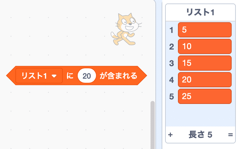Click the plus icon to add list item
240x149 pixels.
(170, 135)
